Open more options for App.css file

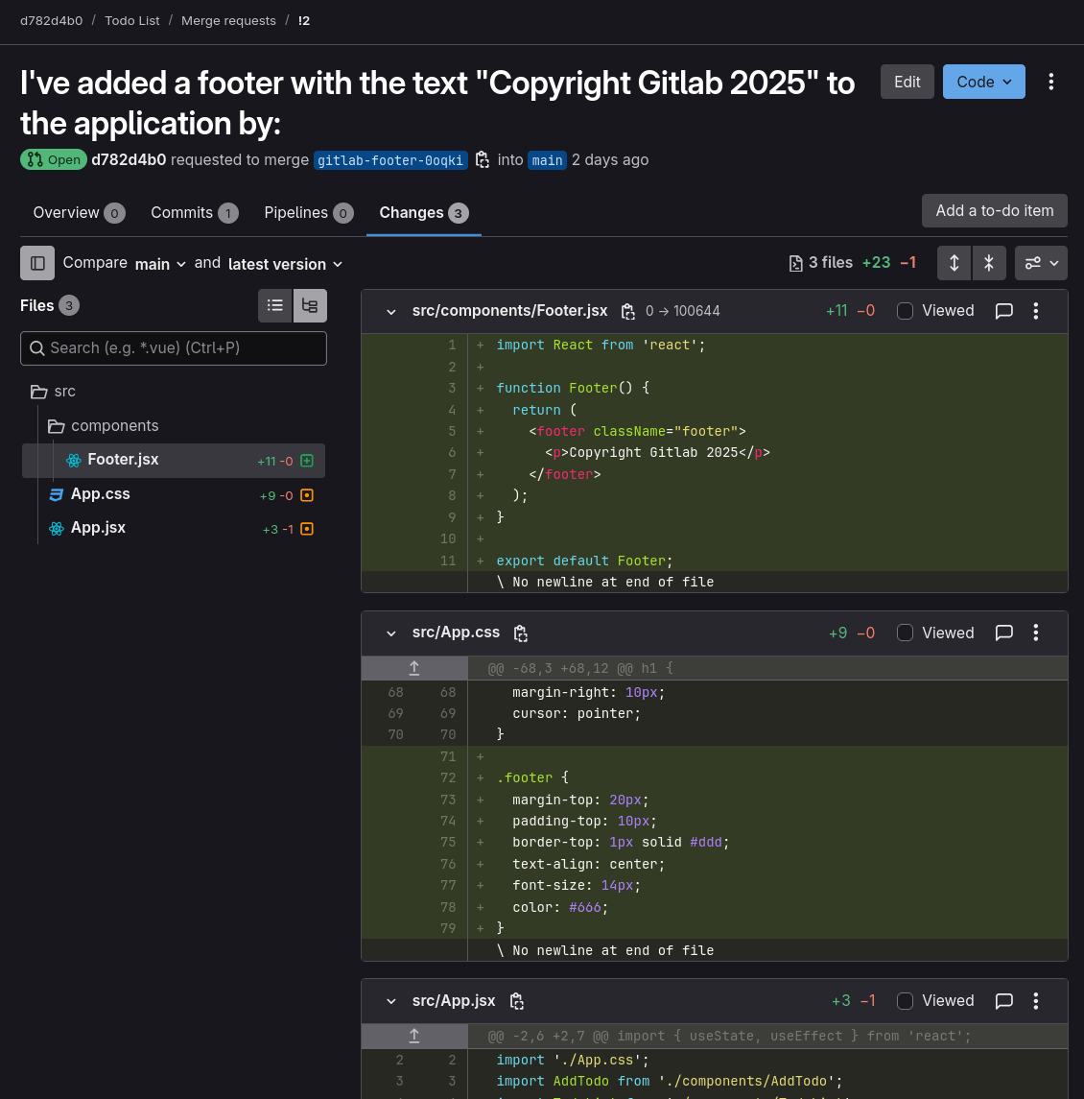click(x=1036, y=633)
